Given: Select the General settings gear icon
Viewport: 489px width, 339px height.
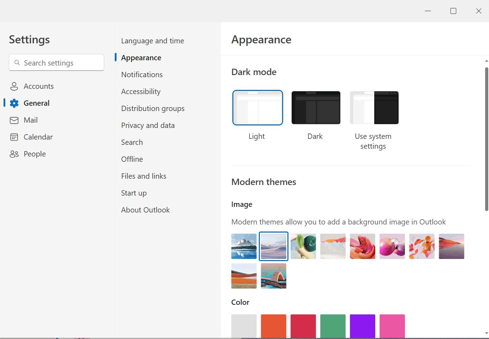Looking at the screenshot, I should (14, 103).
